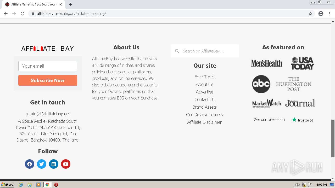The image size is (335, 188).
Task: Click the network tray icon
Action: pos(304,185)
